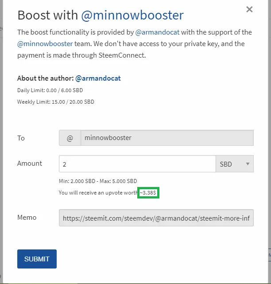The height and width of the screenshot is (284, 271).
Task: Click the upvote worth ~3.38$ value
Action: click(148, 193)
